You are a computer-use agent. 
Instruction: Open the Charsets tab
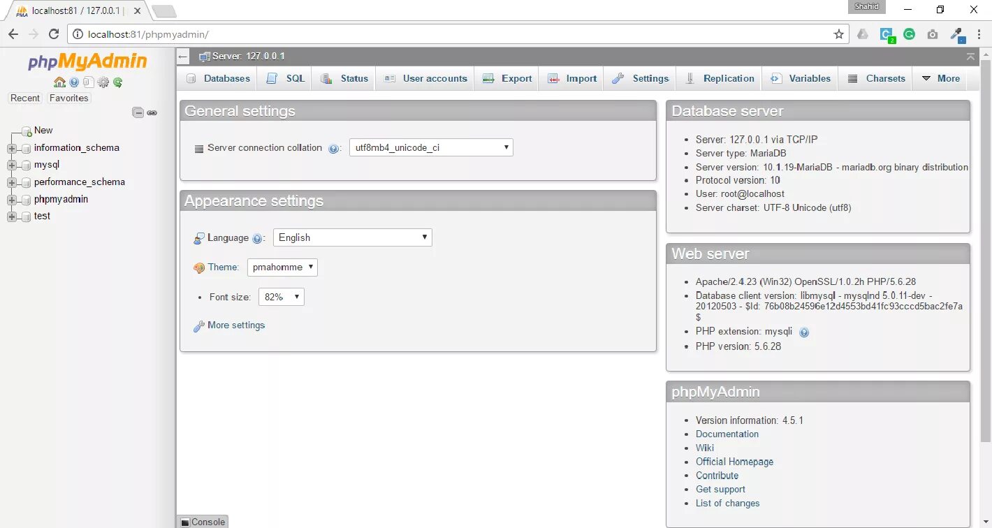[x=877, y=78]
